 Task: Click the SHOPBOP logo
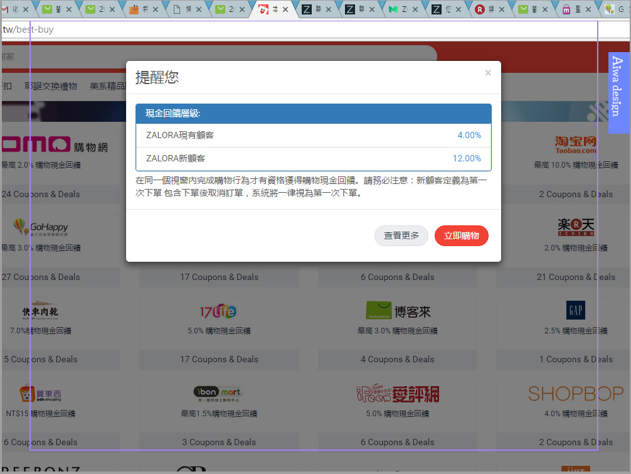click(576, 394)
